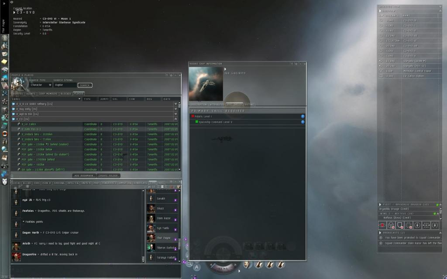Click the info icon beside Rokets Level I
The height and width of the screenshot is (279, 447).
(x=303, y=116)
